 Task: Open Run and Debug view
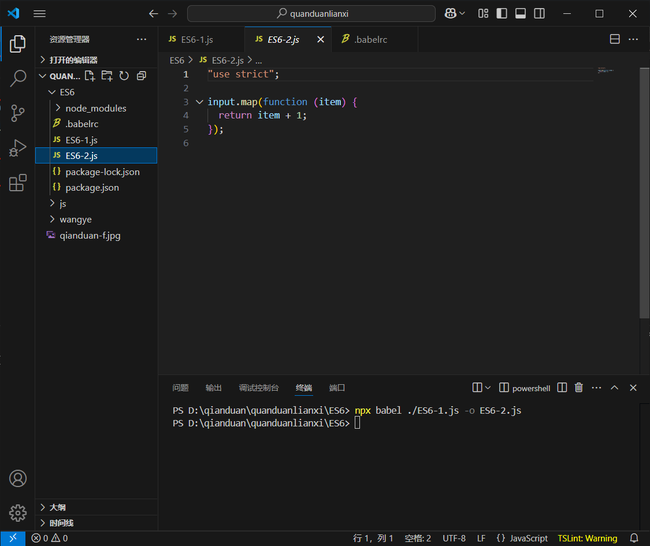18,148
